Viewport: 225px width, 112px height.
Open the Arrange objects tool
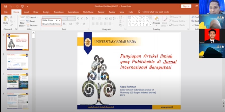[156, 20]
